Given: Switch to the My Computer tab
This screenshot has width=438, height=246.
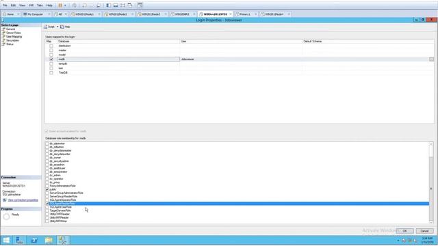Looking at the screenshot, I should coord(36,14).
